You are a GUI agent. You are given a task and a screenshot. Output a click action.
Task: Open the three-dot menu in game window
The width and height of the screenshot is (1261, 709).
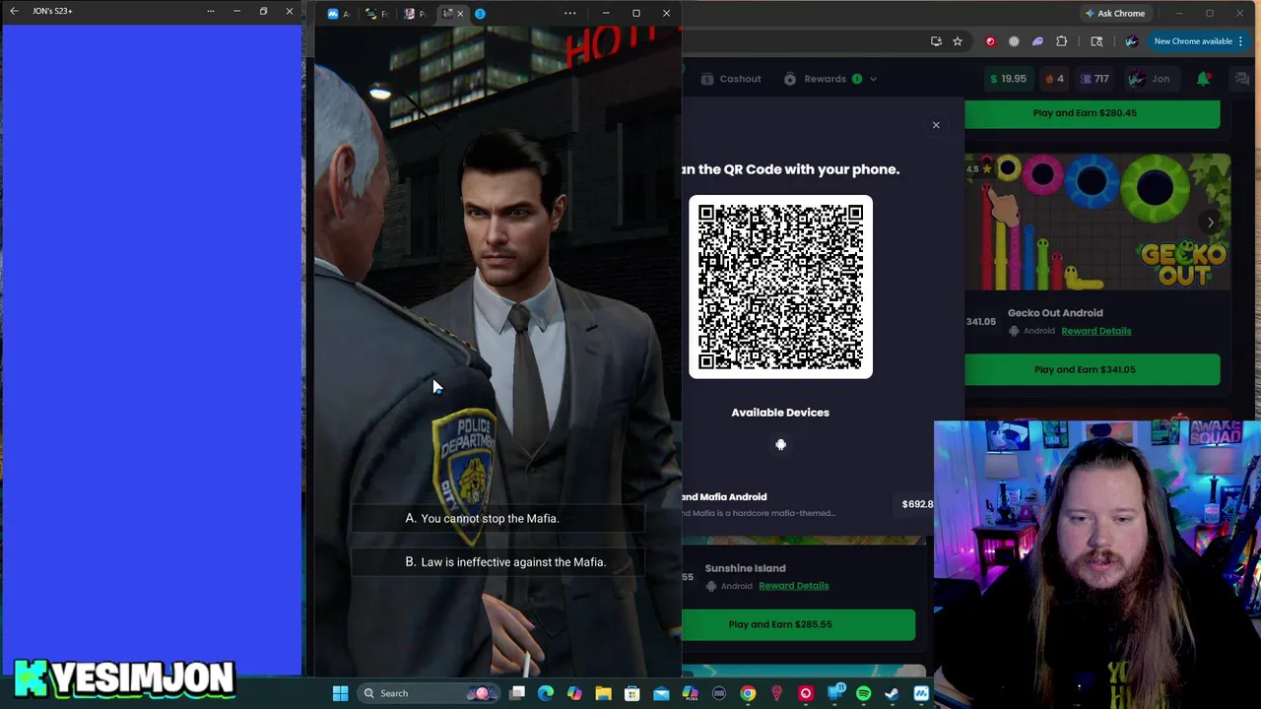[x=569, y=13]
